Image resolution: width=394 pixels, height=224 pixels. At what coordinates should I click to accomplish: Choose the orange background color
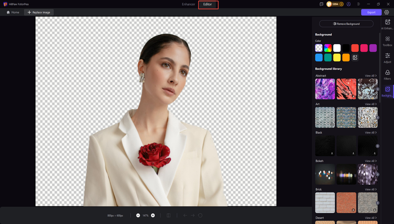346,58
